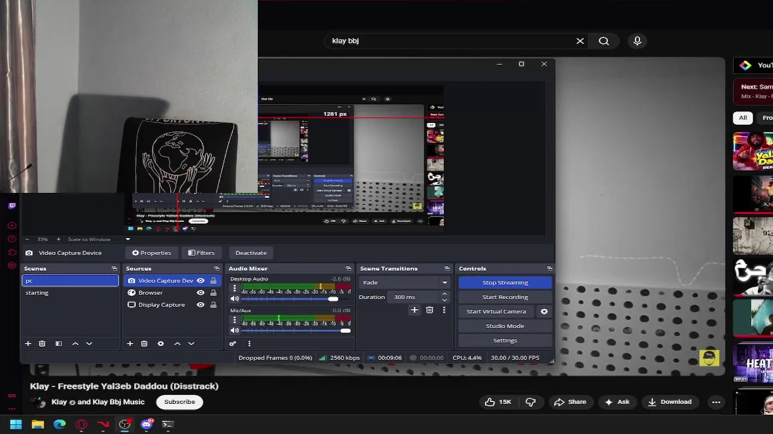Move scene down arrow in Scenes panel

(x=89, y=344)
